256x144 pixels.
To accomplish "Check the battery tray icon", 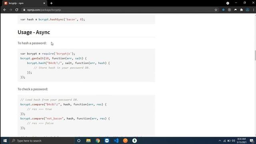I will click(229, 141).
